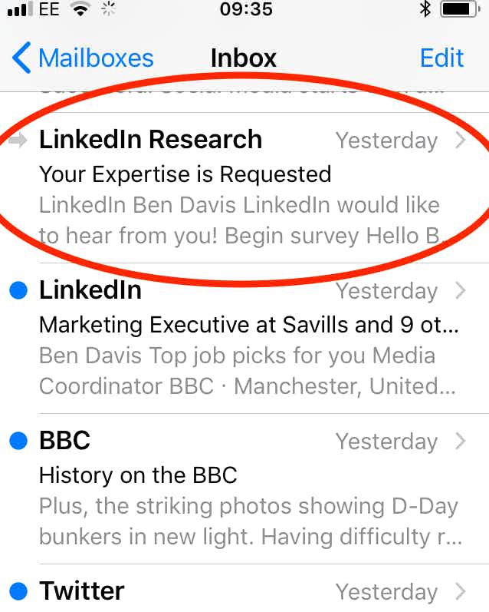Open chevron on BBC email row
Screen dimensions: 489x612
click(460, 442)
